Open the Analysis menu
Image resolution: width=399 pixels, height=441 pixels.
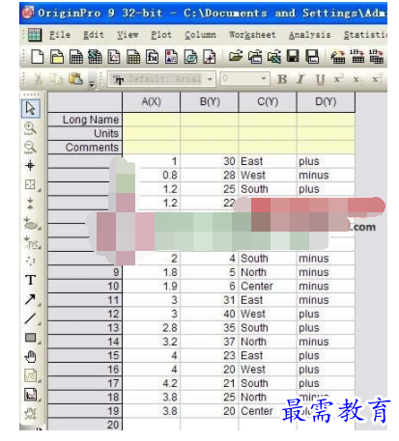[310, 35]
